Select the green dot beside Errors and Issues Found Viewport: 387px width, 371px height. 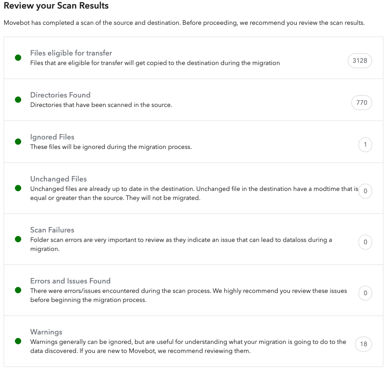point(18,290)
